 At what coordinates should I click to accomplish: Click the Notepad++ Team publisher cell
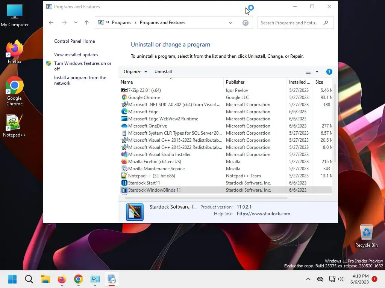tap(243, 175)
